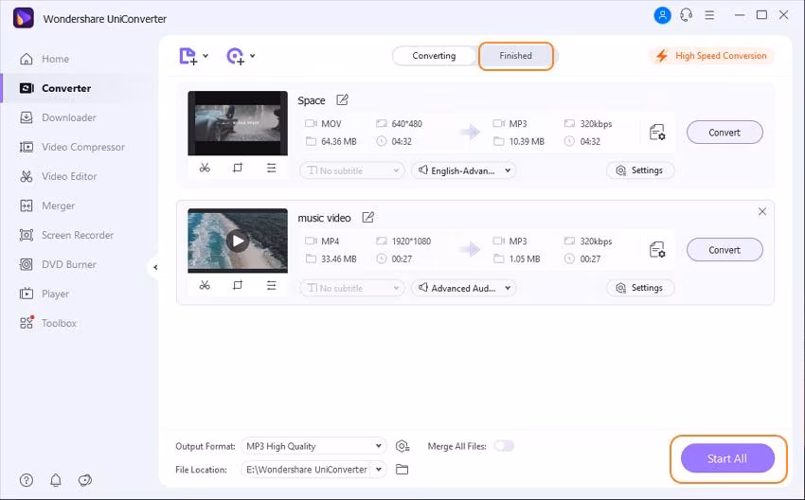This screenshot has width=805, height=500.
Task: Rename the music video file with edit icon
Action: tap(368, 218)
